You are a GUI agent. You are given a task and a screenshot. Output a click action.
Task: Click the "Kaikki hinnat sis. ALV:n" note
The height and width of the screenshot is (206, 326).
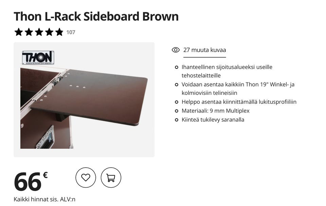coord(44,199)
